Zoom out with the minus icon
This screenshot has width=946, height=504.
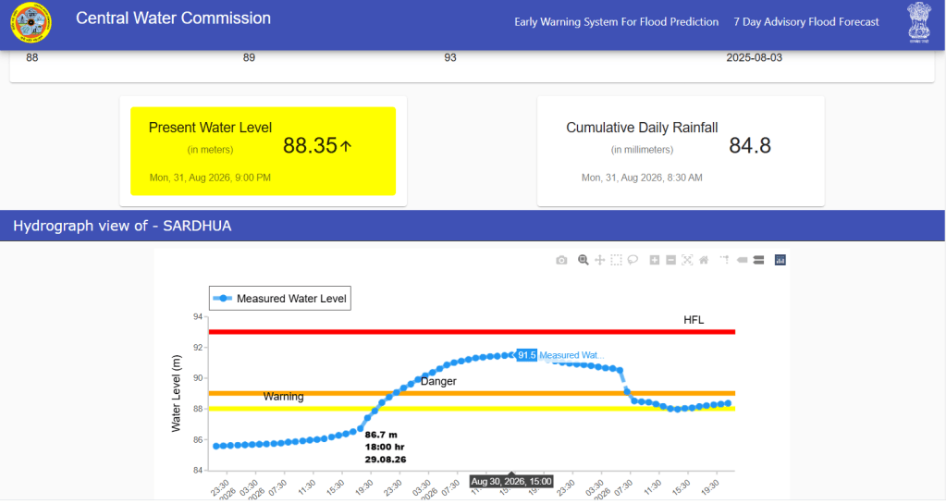coord(670,260)
